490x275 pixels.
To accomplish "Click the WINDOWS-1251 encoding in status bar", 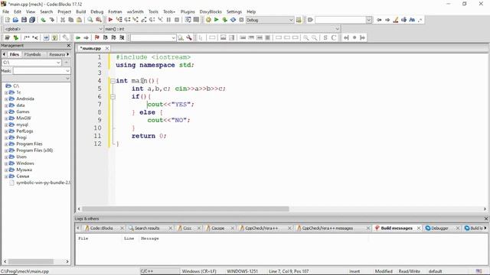I will coord(242,271).
